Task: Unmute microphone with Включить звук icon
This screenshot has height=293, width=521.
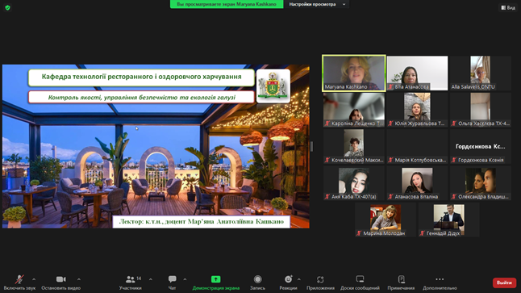Action: point(19,279)
